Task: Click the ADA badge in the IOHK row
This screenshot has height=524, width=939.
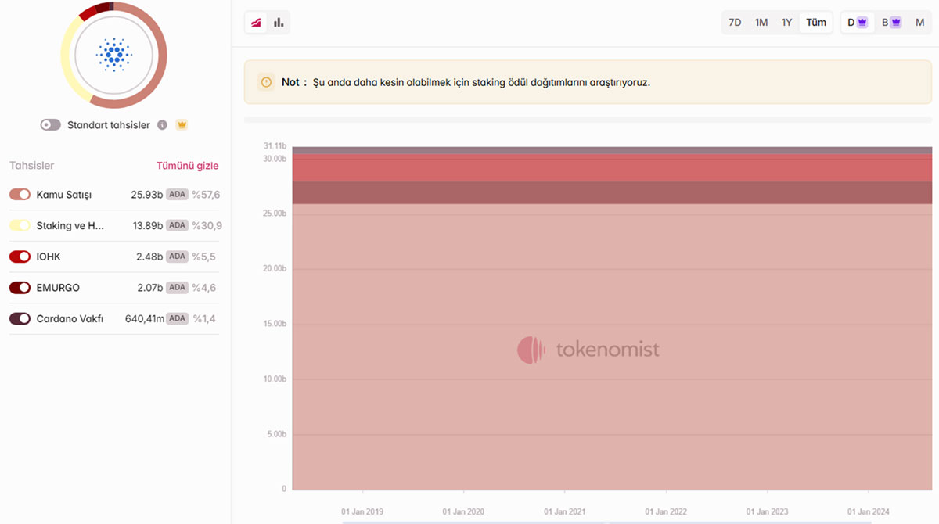Action: pyautogui.click(x=177, y=257)
